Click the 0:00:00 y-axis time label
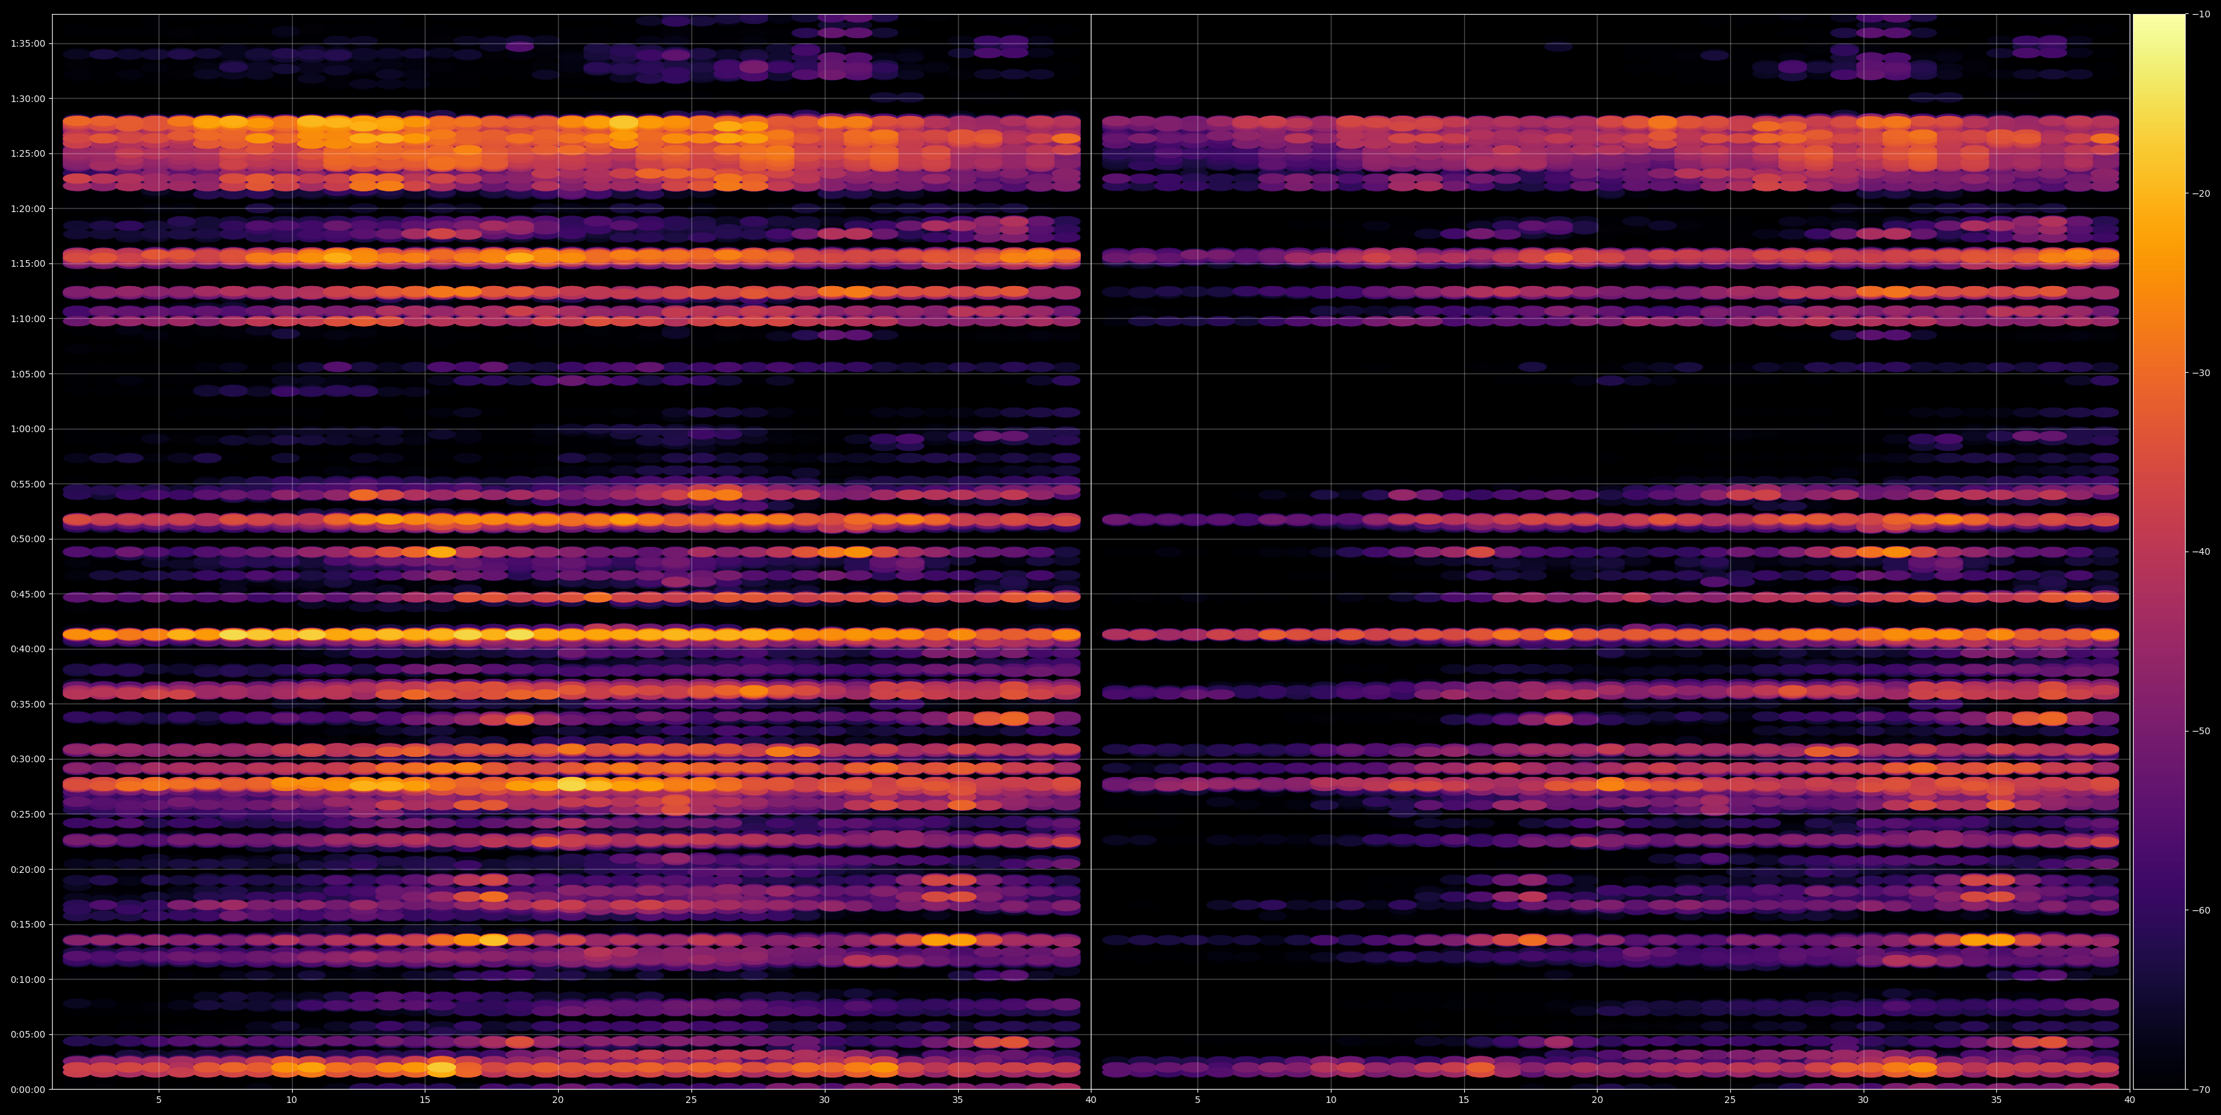The height and width of the screenshot is (1115, 2221). 27,1090
